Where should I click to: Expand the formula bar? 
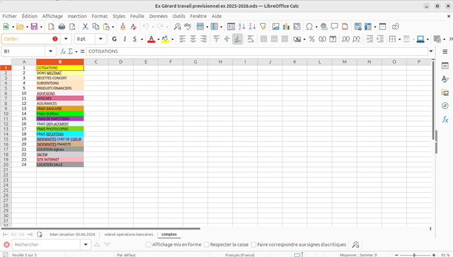(431, 51)
